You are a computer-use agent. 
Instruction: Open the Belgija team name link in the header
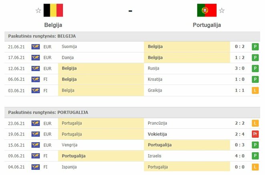(53, 25)
